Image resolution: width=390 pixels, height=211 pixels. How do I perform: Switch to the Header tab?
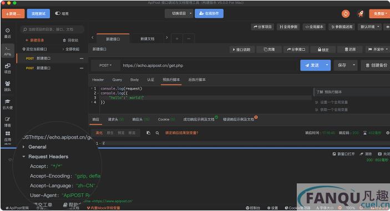click(x=98, y=80)
